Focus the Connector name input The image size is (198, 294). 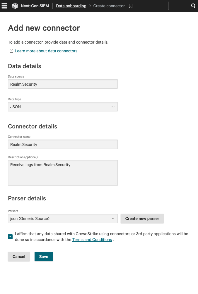pos(63,144)
